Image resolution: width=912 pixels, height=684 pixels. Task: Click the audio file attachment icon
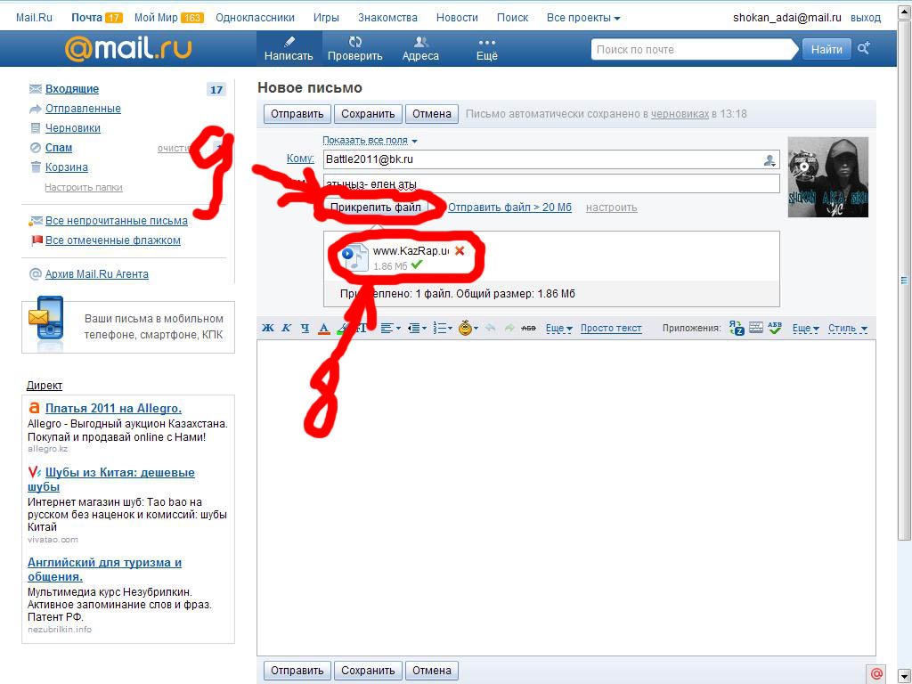[354, 257]
